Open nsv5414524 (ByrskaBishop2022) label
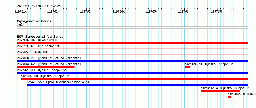This screenshot has height=108, width=256. 226,88
